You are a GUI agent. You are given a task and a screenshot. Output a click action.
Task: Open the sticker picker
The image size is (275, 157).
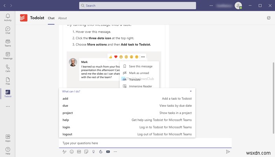tap(86, 152)
